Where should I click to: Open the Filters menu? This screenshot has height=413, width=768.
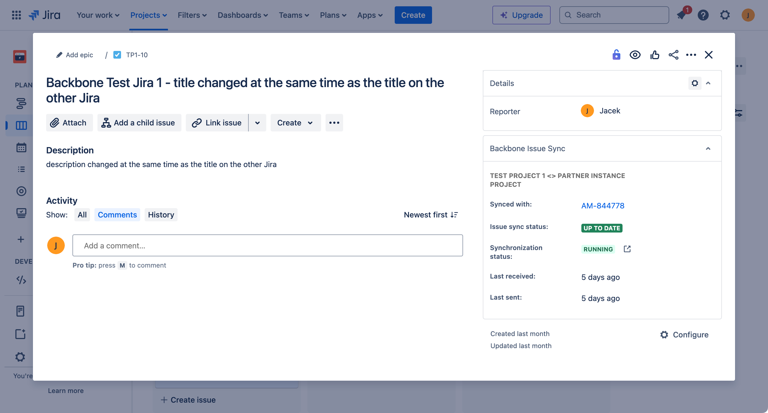tap(192, 15)
